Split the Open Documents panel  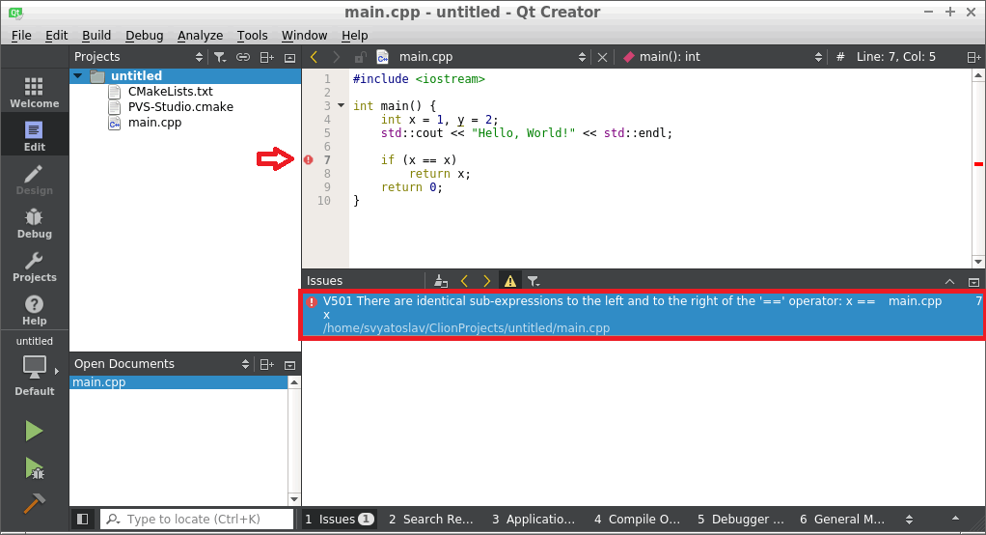[x=266, y=364]
